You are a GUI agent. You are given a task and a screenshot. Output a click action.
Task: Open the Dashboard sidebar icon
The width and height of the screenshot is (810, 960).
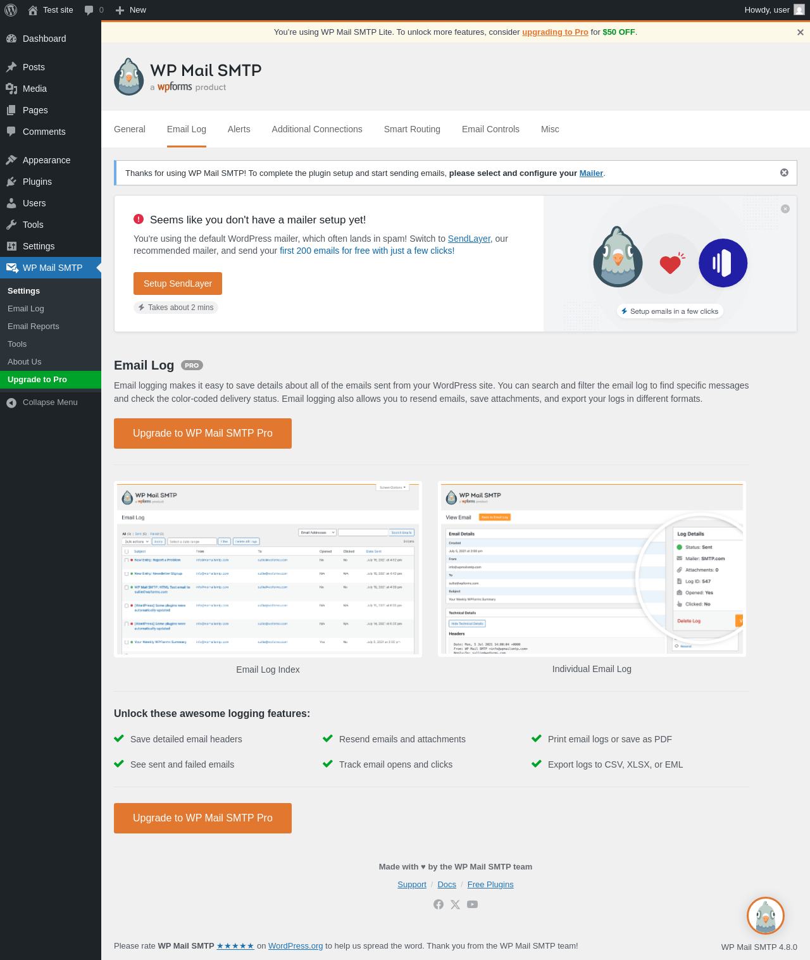point(11,39)
